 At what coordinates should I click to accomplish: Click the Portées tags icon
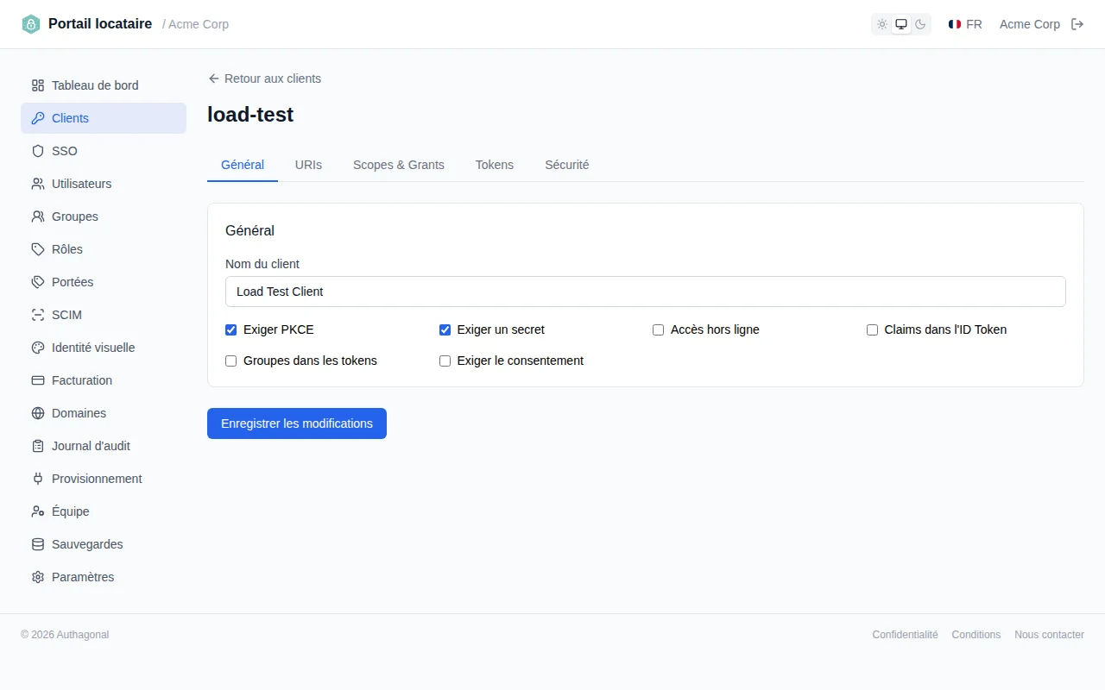tap(38, 282)
